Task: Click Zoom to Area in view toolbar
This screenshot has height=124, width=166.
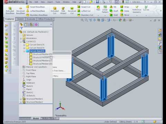Action: click(x=86, y=20)
